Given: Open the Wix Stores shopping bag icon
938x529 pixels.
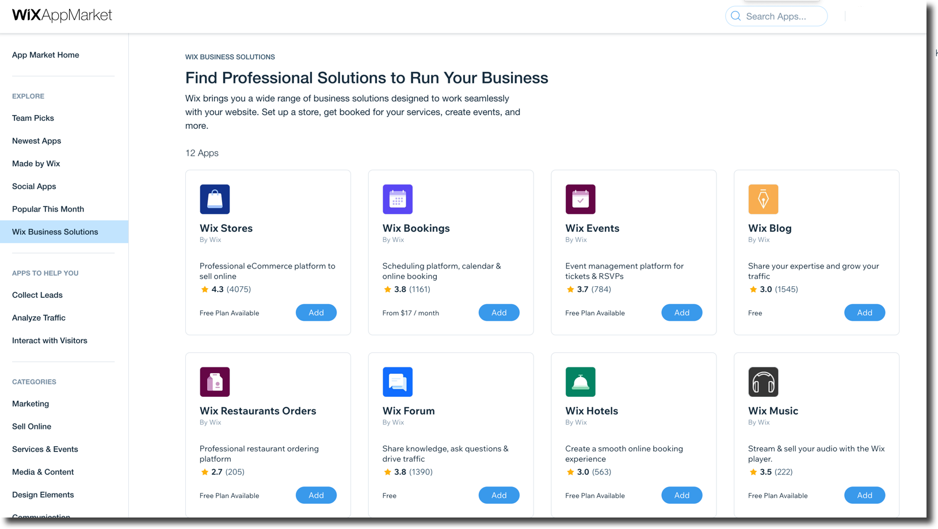Looking at the screenshot, I should pos(215,199).
